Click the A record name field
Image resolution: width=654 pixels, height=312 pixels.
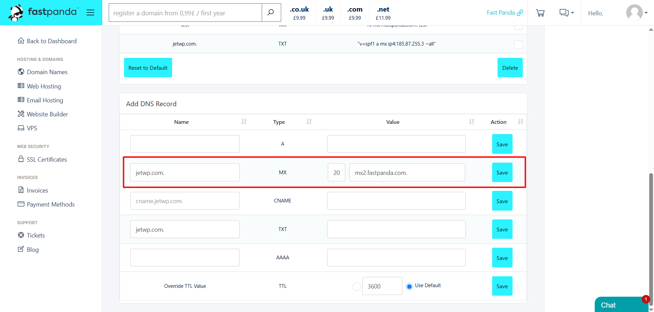(185, 144)
